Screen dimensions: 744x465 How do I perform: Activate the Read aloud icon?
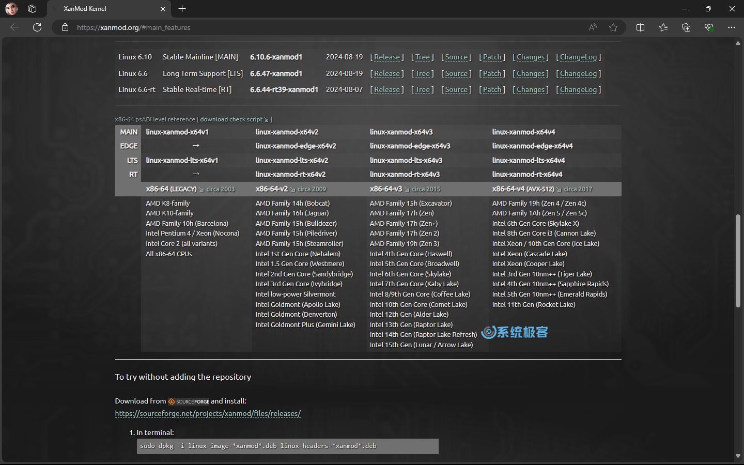point(593,27)
